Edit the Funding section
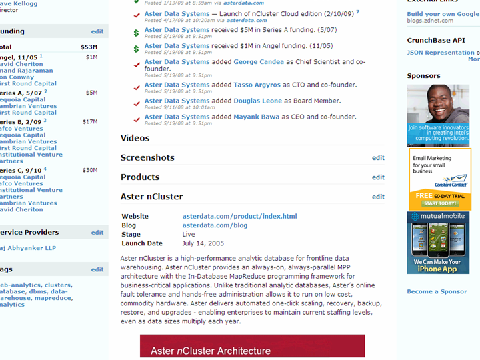This screenshot has height=360, width=480. tap(97, 31)
